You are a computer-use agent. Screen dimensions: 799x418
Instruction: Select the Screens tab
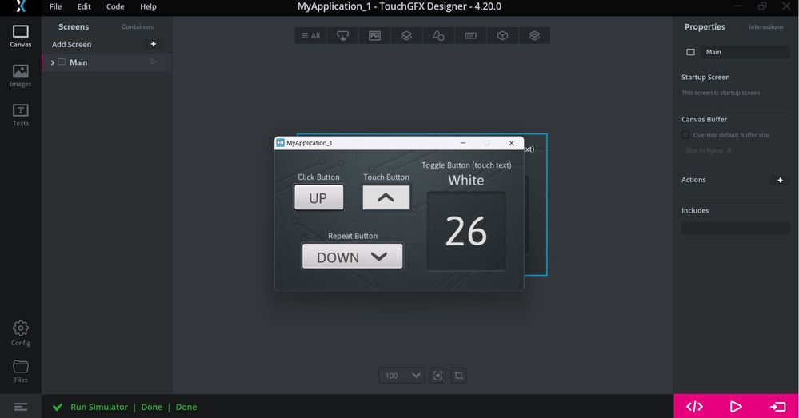74,26
